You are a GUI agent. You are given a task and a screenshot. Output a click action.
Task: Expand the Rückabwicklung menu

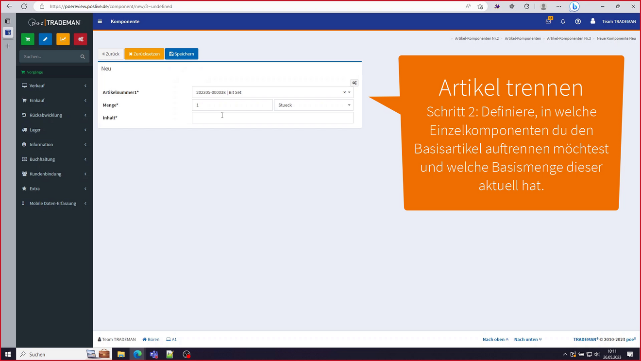tap(54, 115)
